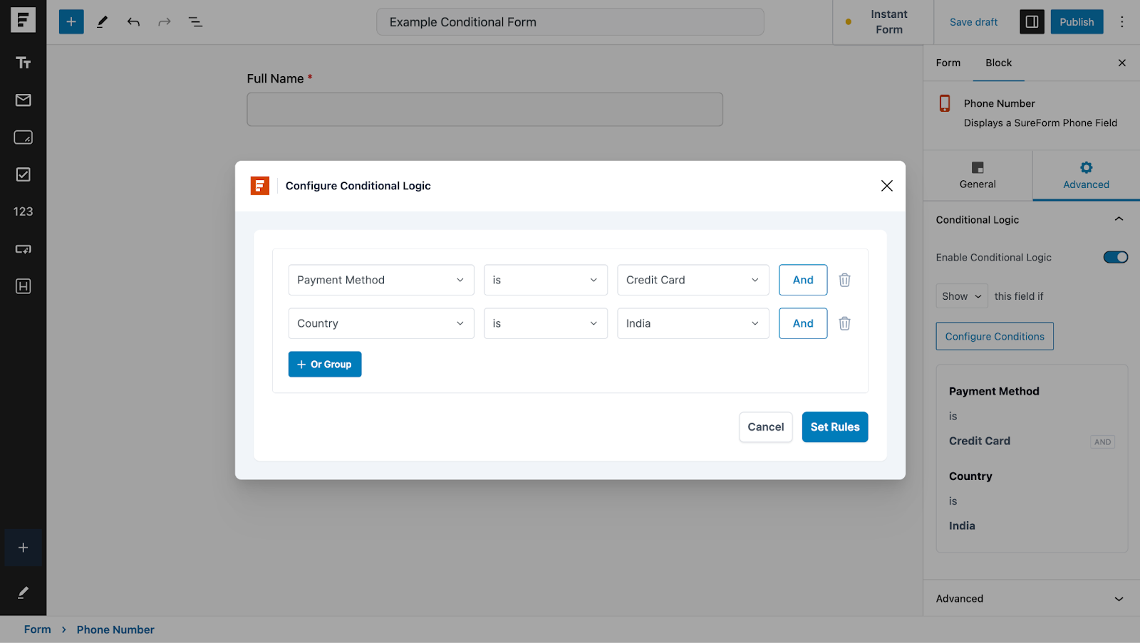Screen dimensions: 1140x643
Task: Open the Show action dropdown
Action: pos(961,296)
